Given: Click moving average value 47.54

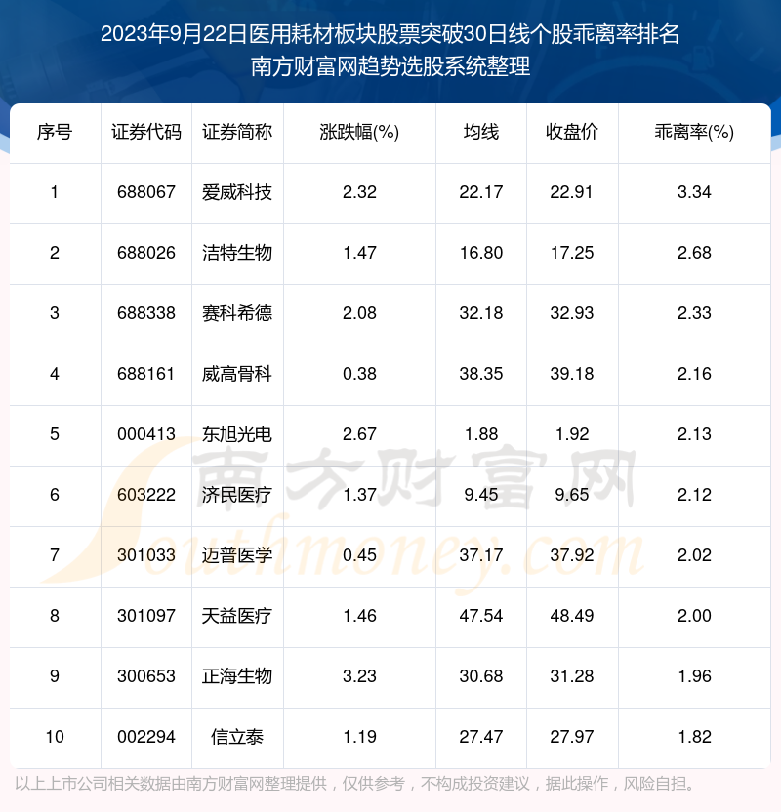Looking at the screenshot, I should (x=481, y=616).
